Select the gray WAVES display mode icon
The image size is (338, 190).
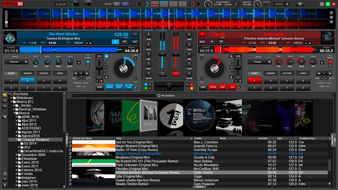[x=116, y=4]
